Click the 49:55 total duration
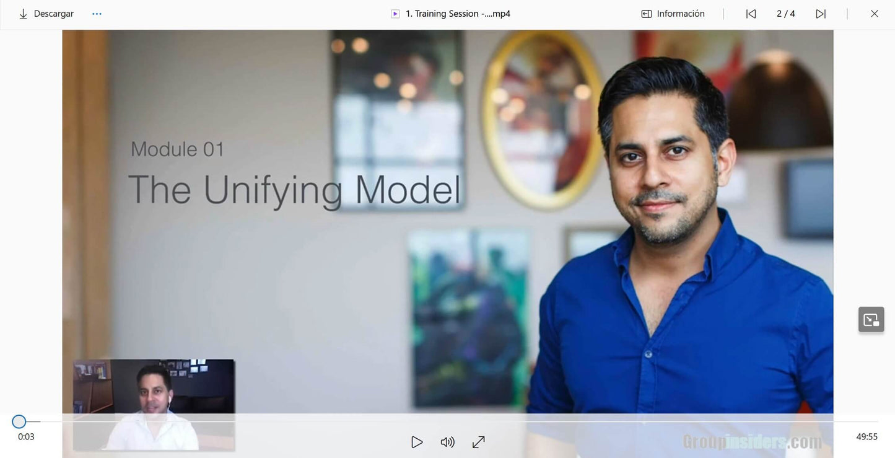This screenshot has height=458, width=895. (x=867, y=437)
